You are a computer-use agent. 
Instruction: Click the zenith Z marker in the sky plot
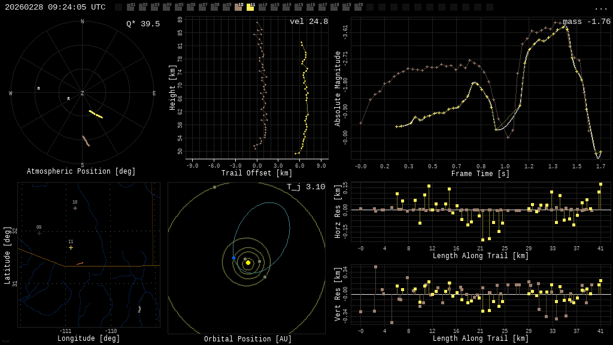(x=83, y=93)
